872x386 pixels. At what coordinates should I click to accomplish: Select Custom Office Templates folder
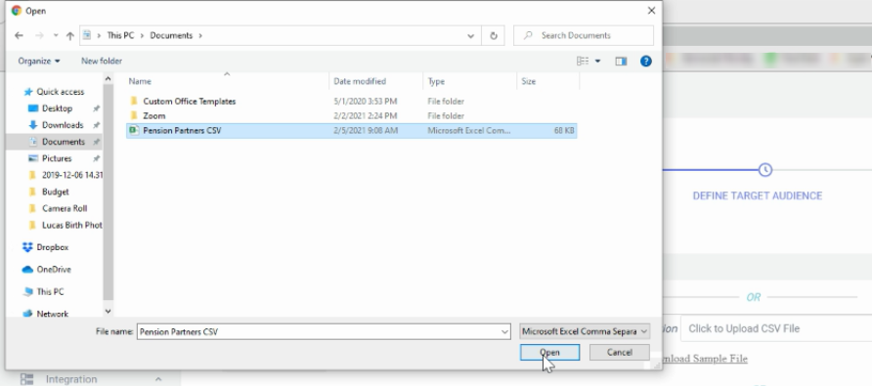tap(189, 102)
